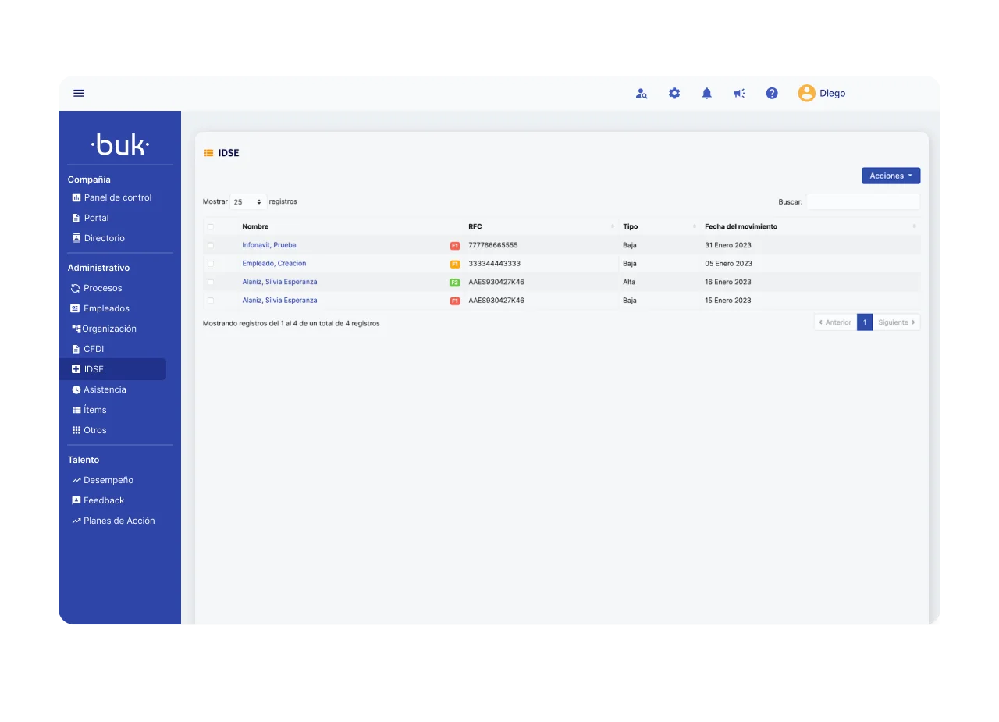Click the Portal document icon

76,218
